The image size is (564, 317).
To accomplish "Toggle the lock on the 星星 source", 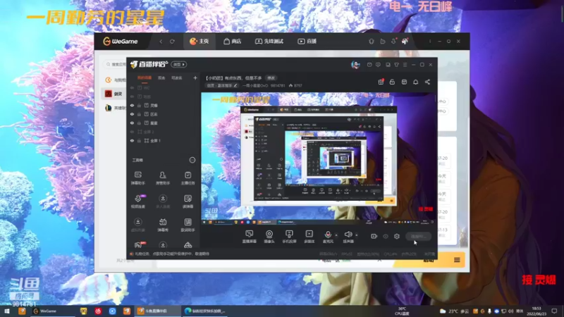I will point(139,123).
